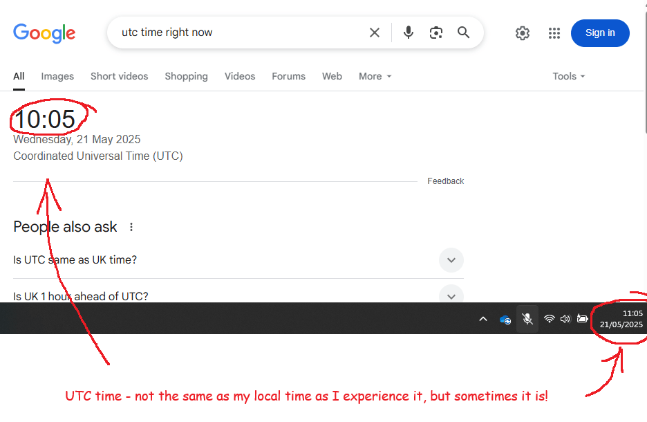
Task: Clear the search box text
Action: click(x=375, y=33)
